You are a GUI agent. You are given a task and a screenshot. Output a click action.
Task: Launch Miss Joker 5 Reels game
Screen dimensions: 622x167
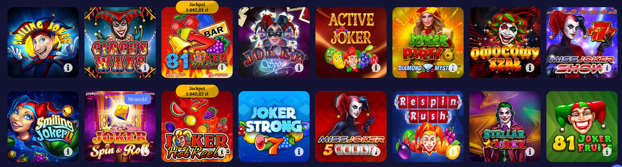(x=351, y=127)
